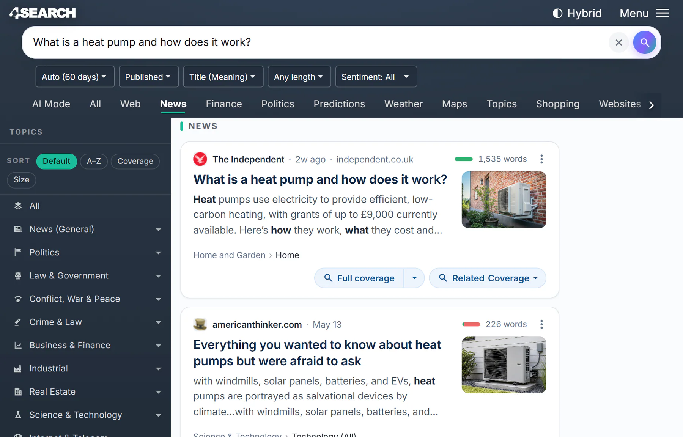This screenshot has width=683, height=437.
Task: Clear the search query with X
Action: [x=619, y=42]
